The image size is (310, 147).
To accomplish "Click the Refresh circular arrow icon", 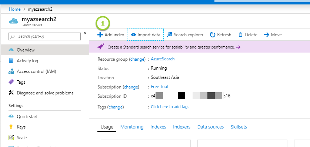I will 213,35.
